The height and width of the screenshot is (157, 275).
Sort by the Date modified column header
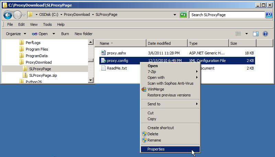(x=167, y=43)
